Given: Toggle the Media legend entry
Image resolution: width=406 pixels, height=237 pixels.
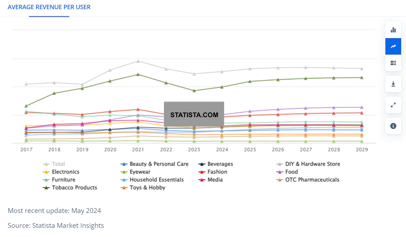Looking at the screenshot, I should pos(211,180).
